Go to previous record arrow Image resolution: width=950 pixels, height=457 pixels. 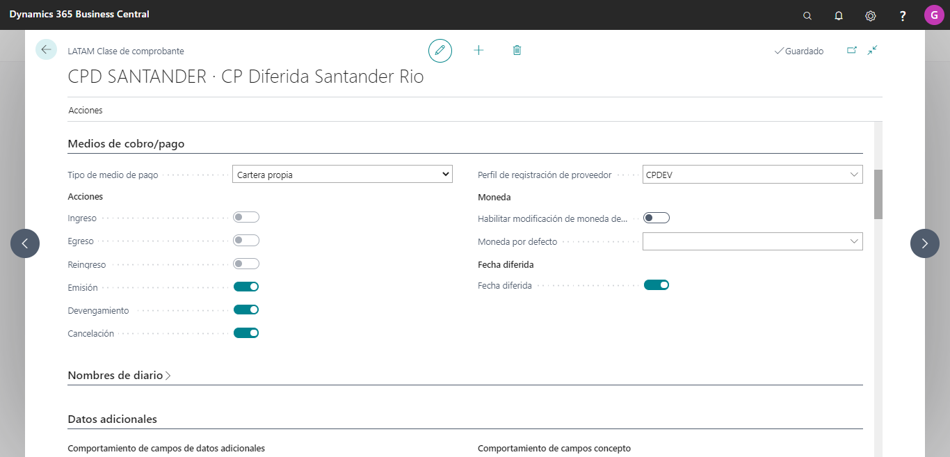[25, 243]
